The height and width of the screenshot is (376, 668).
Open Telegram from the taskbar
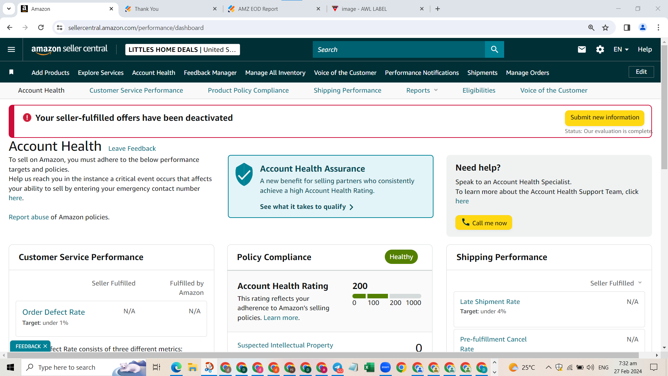337,367
